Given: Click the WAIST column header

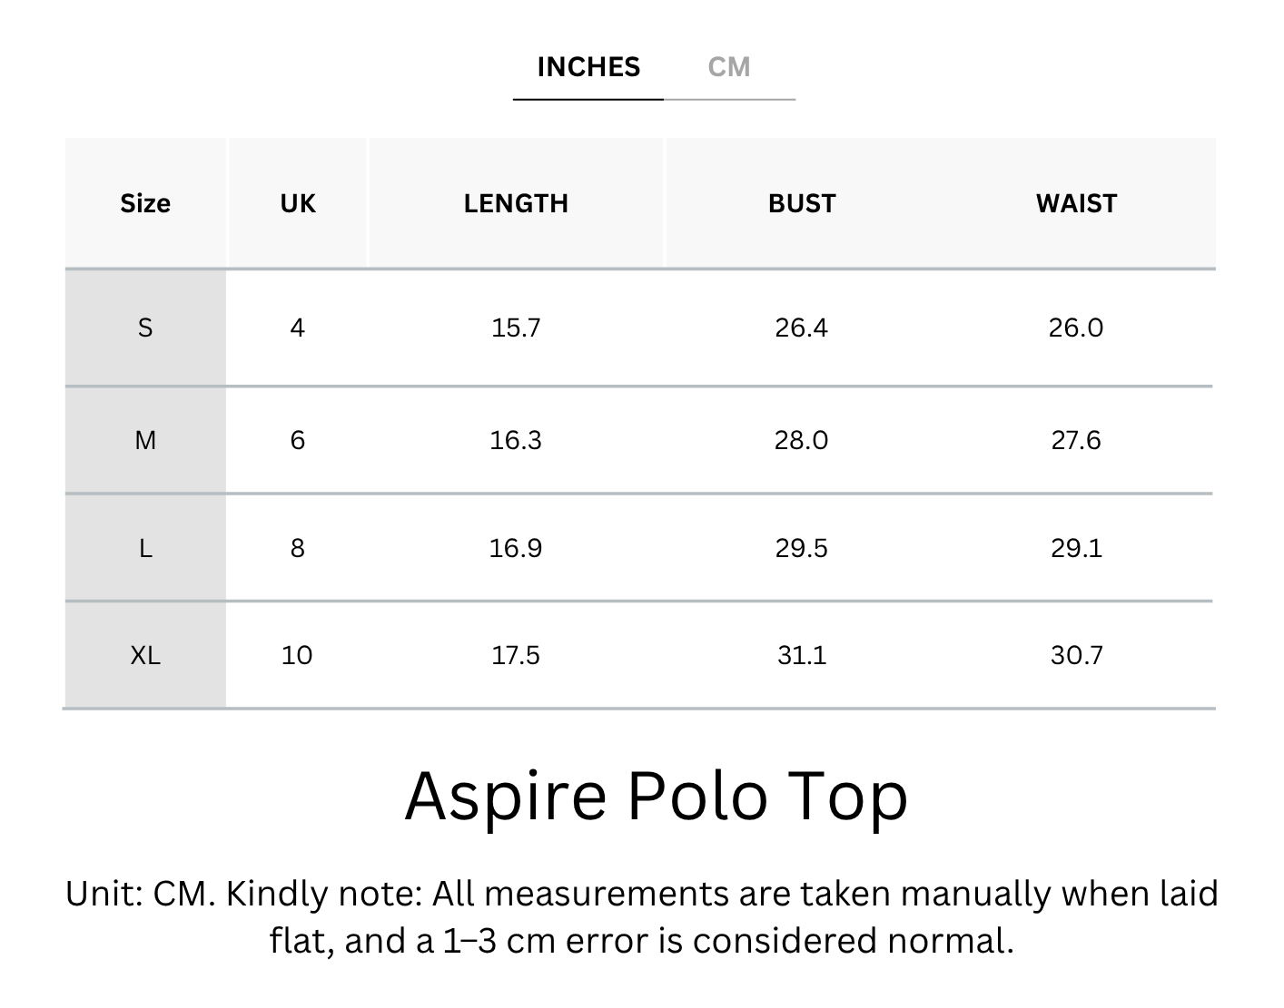Looking at the screenshot, I should click(1076, 203).
